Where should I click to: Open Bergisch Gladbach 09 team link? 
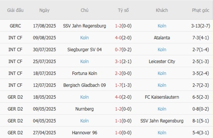click(85, 85)
